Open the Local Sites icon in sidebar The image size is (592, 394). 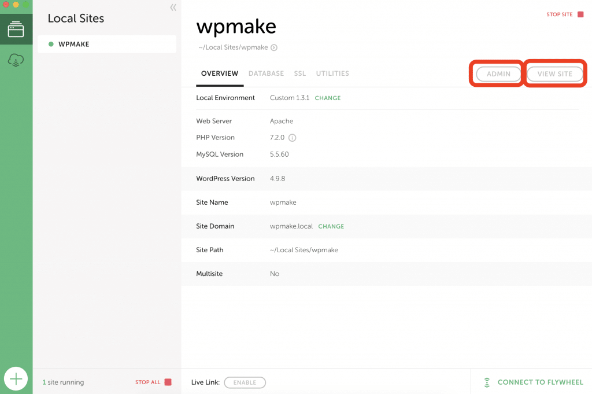(x=16, y=29)
